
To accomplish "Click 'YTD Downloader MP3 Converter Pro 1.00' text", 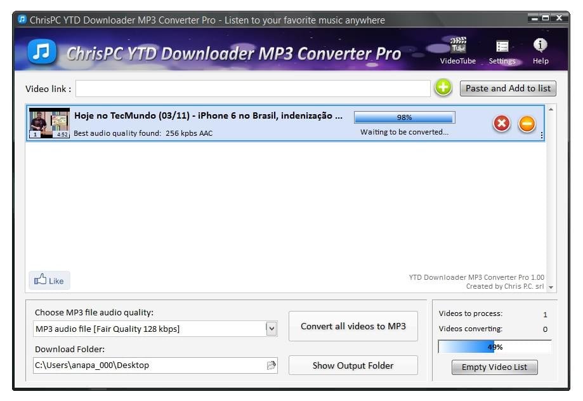I will click(x=476, y=277).
